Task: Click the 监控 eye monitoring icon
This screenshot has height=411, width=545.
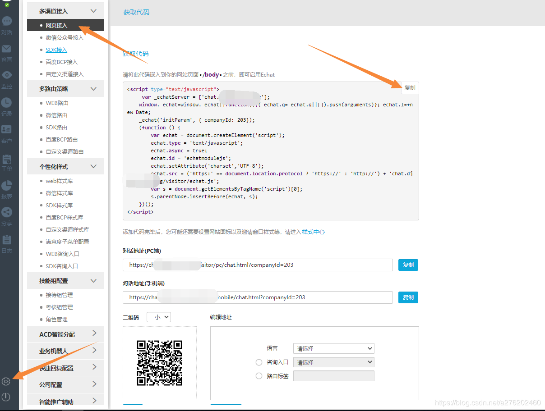Action: [7, 75]
